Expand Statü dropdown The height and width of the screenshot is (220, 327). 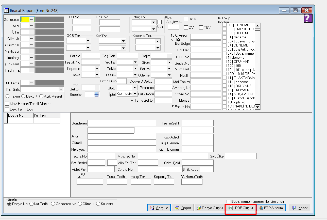click(135, 88)
